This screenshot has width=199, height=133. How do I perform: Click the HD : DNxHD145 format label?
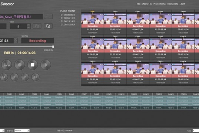(144, 4)
